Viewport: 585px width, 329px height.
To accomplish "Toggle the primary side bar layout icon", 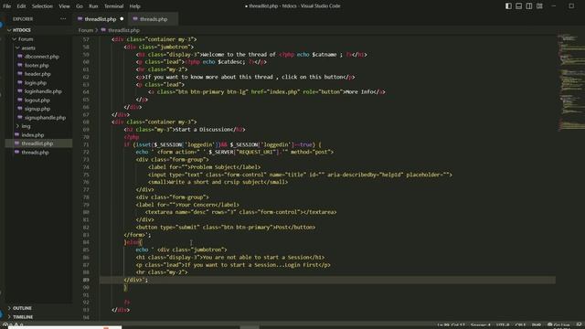I will pos(508,6).
